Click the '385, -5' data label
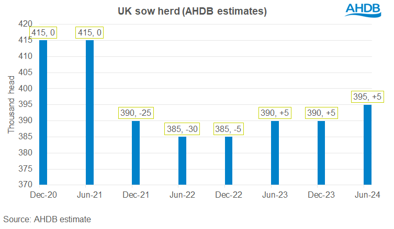Viewport: 394px width, 229px height. (229, 128)
